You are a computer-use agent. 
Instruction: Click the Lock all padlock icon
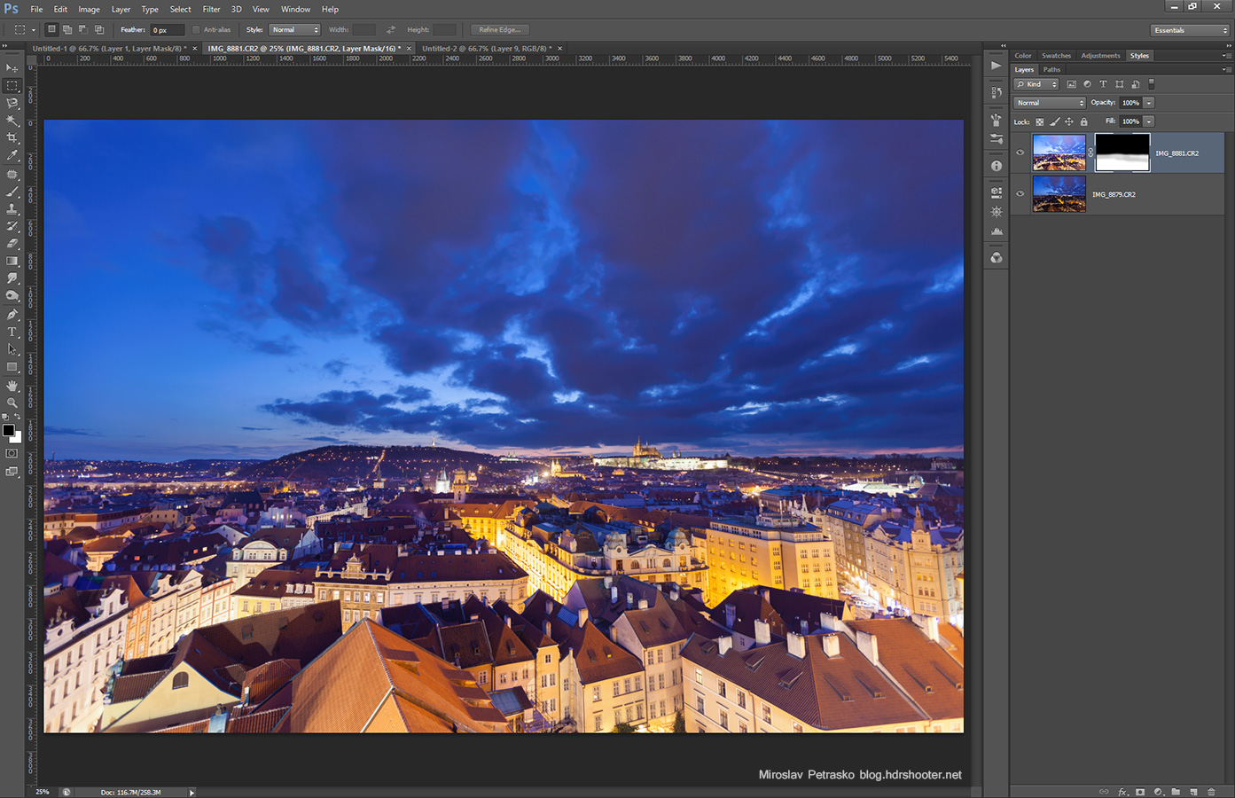point(1083,121)
